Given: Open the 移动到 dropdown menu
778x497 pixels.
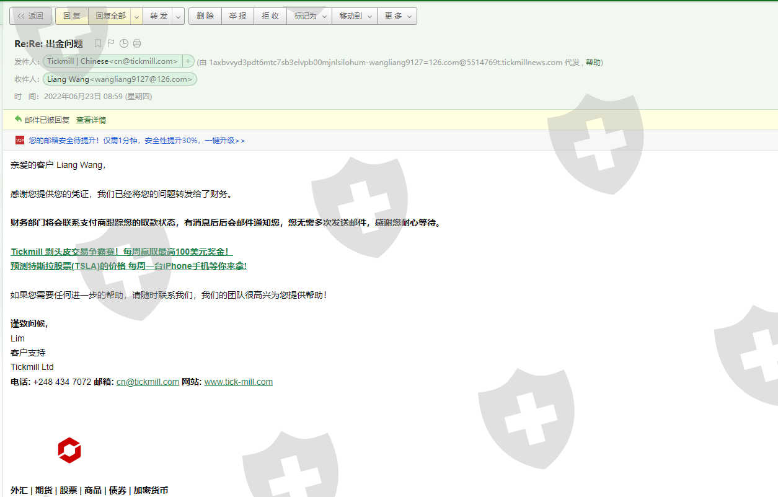Looking at the screenshot, I should 355,16.
